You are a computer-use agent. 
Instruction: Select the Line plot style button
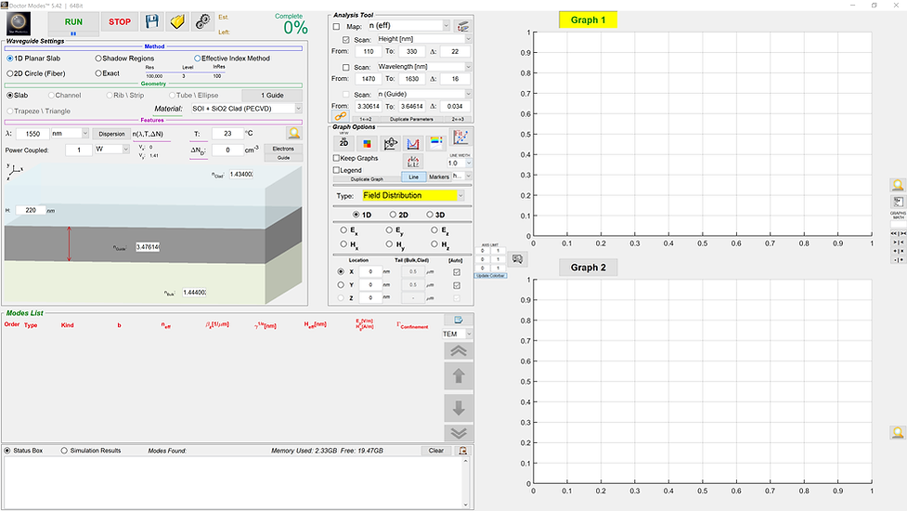click(414, 177)
